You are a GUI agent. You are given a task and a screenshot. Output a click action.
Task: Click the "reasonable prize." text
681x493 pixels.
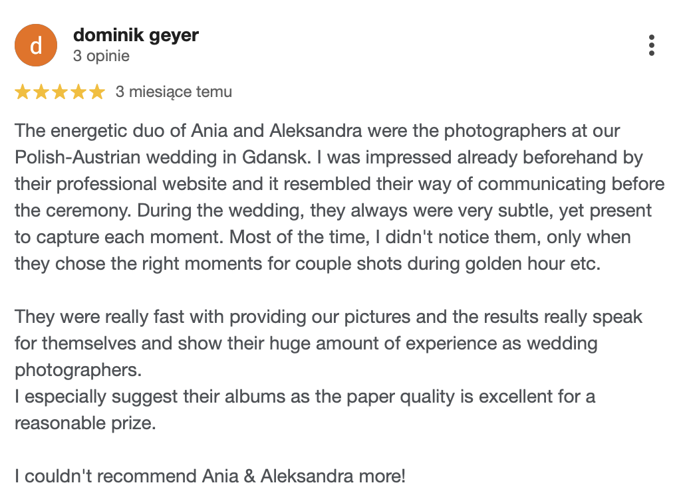coord(85,423)
